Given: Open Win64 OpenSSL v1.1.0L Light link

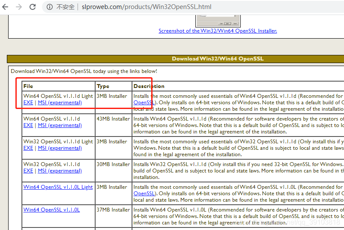Looking at the screenshot, I should point(58,187).
